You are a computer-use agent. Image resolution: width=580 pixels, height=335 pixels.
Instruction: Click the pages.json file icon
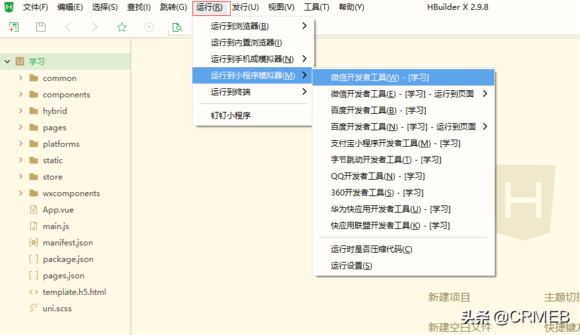point(34,276)
